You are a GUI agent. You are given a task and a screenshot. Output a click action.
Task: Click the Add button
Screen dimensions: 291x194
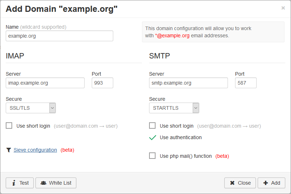tap(271, 183)
